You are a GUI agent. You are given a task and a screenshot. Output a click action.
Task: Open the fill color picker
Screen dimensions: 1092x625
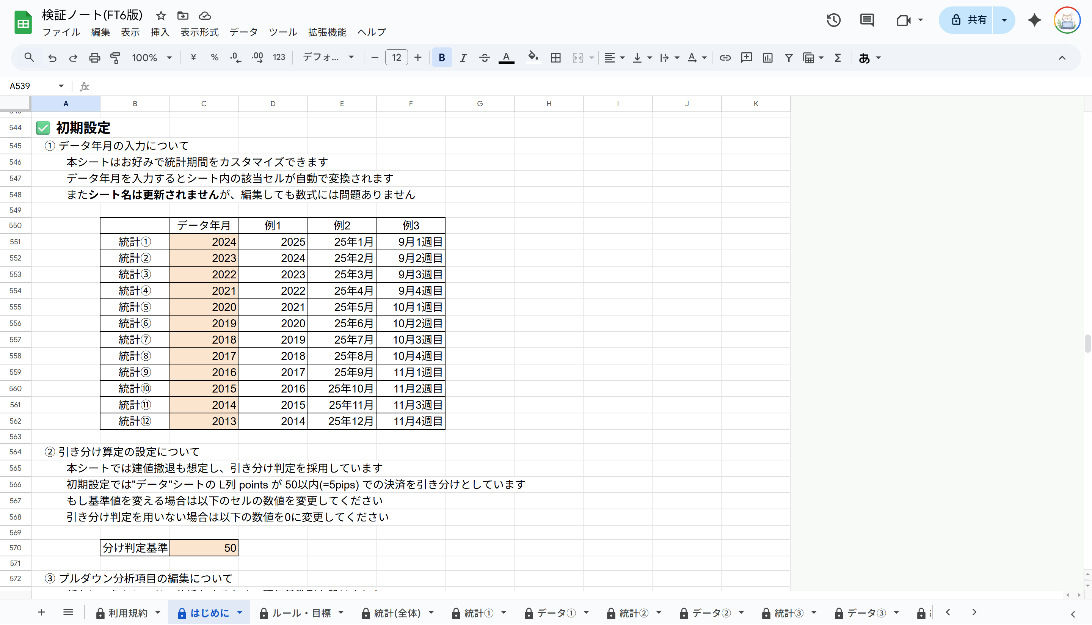[x=533, y=58]
